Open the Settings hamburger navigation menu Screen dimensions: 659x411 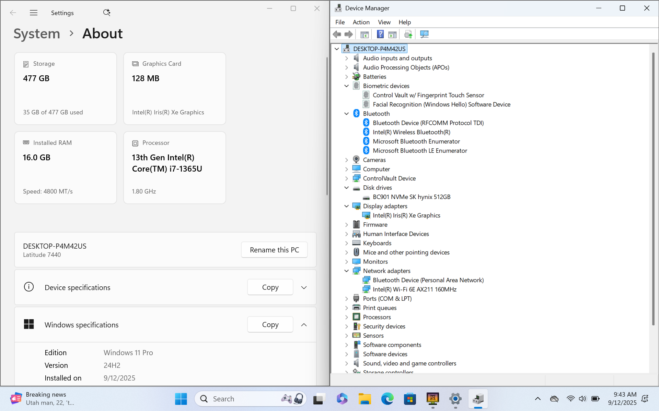click(x=34, y=13)
